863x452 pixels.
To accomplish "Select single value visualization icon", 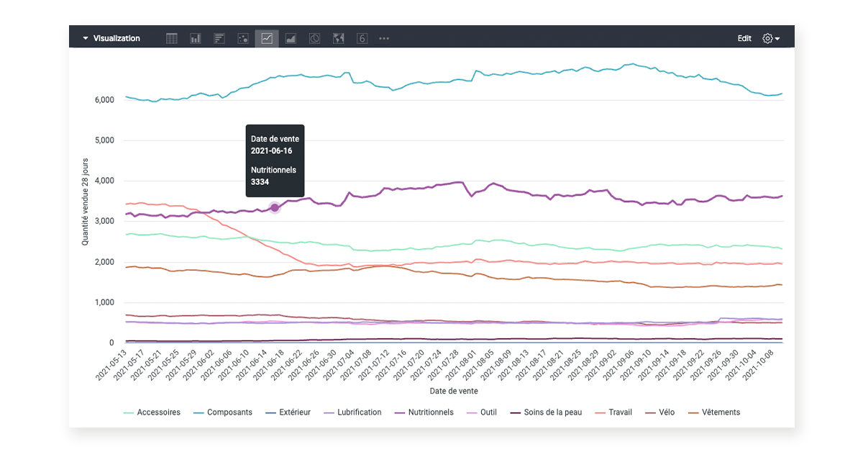I will (362, 38).
